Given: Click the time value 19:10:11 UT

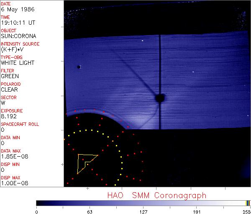Looking at the screenshot, I should pos(18,23).
